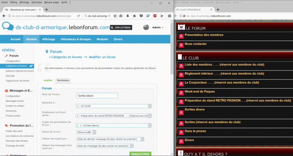Select the Modifier tab
Viewport: 293px width, 156px height.
click(x=48, y=80)
